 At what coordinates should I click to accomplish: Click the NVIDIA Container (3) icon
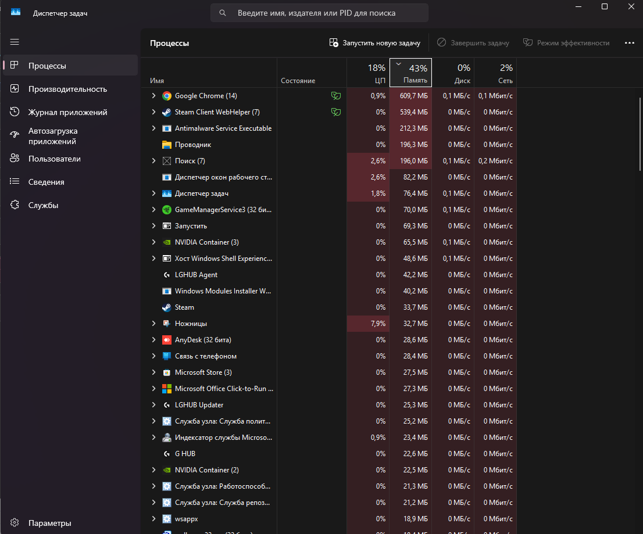(166, 242)
